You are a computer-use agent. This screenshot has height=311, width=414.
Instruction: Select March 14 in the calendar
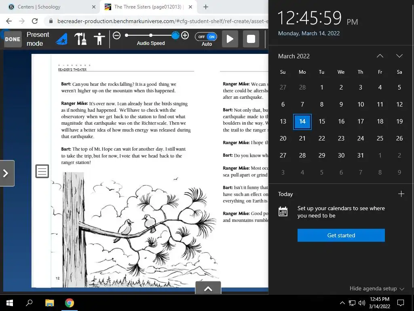coord(302,121)
